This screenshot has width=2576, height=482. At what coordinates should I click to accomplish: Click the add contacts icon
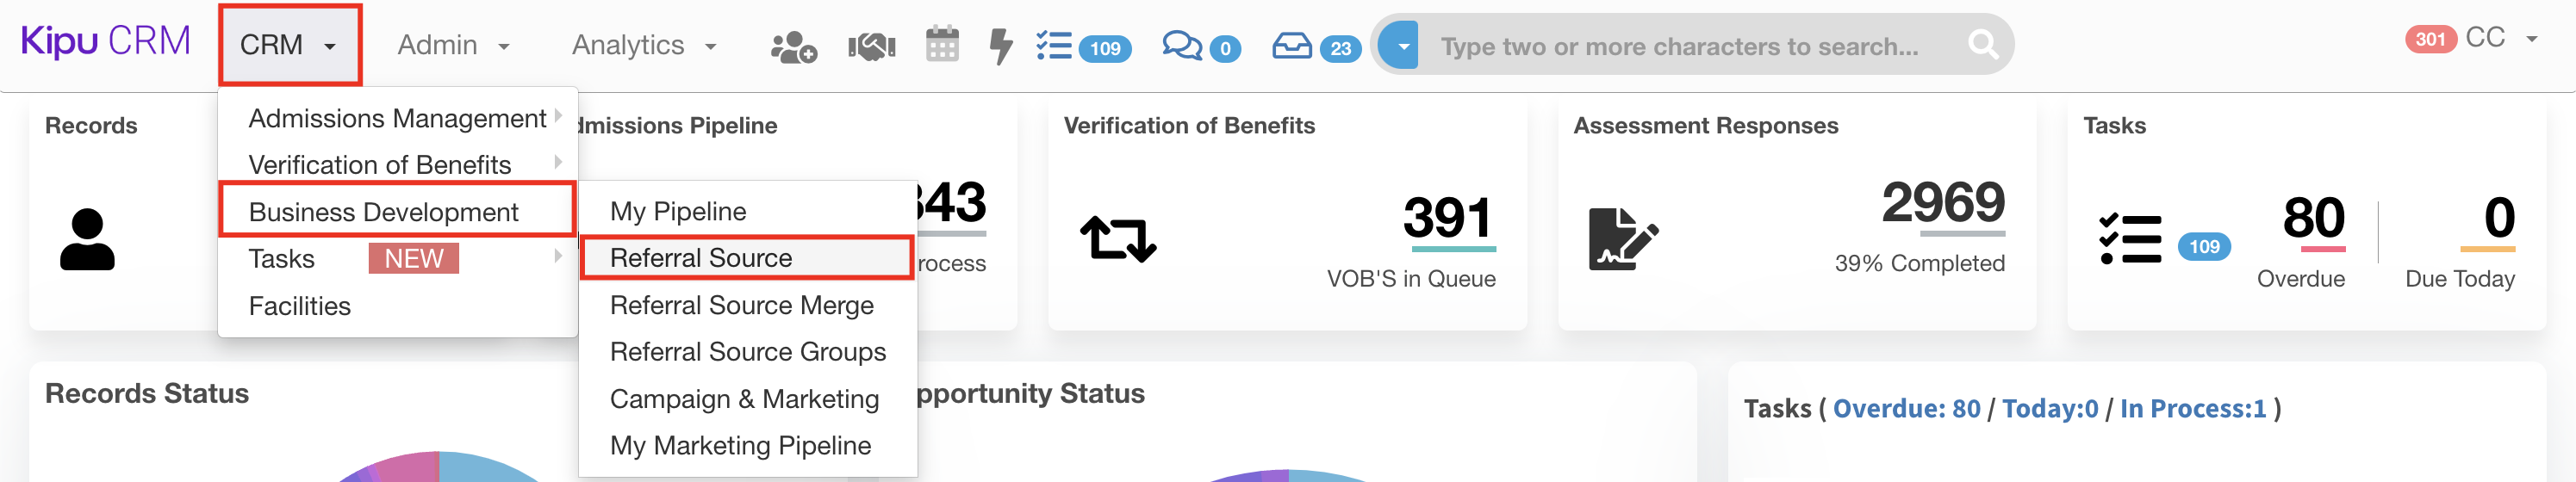(793, 46)
